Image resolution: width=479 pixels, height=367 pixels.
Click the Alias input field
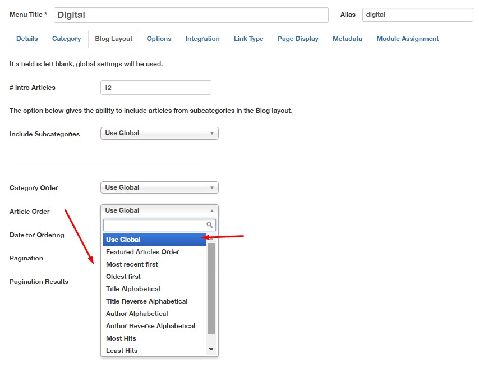tap(418, 15)
